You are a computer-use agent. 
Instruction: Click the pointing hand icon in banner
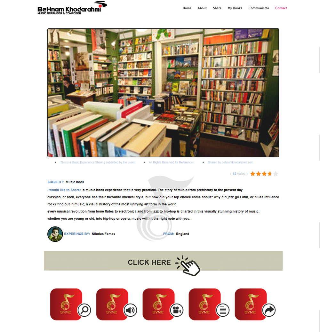[188, 265]
